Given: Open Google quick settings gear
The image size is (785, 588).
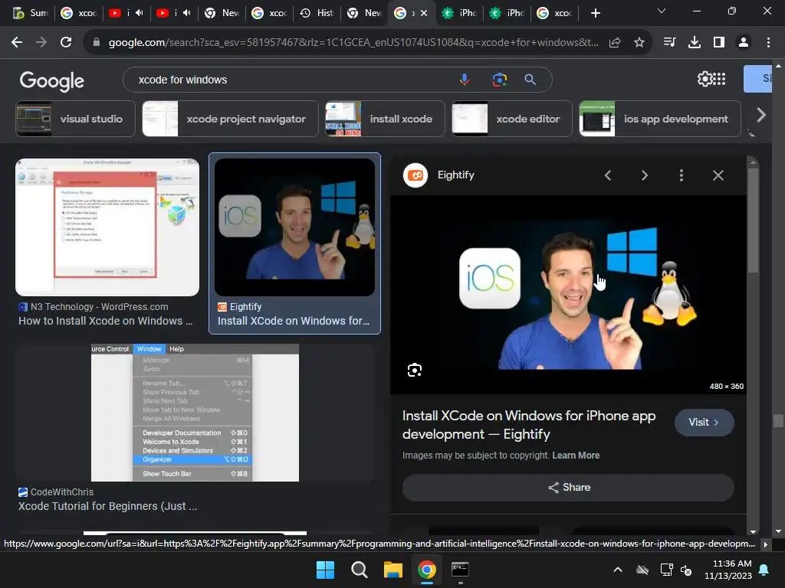Looking at the screenshot, I should pyautogui.click(x=705, y=79).
